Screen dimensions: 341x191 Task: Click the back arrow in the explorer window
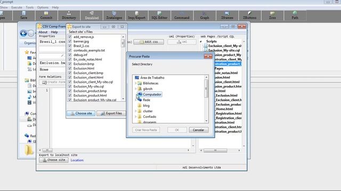[x=23, y=33]
